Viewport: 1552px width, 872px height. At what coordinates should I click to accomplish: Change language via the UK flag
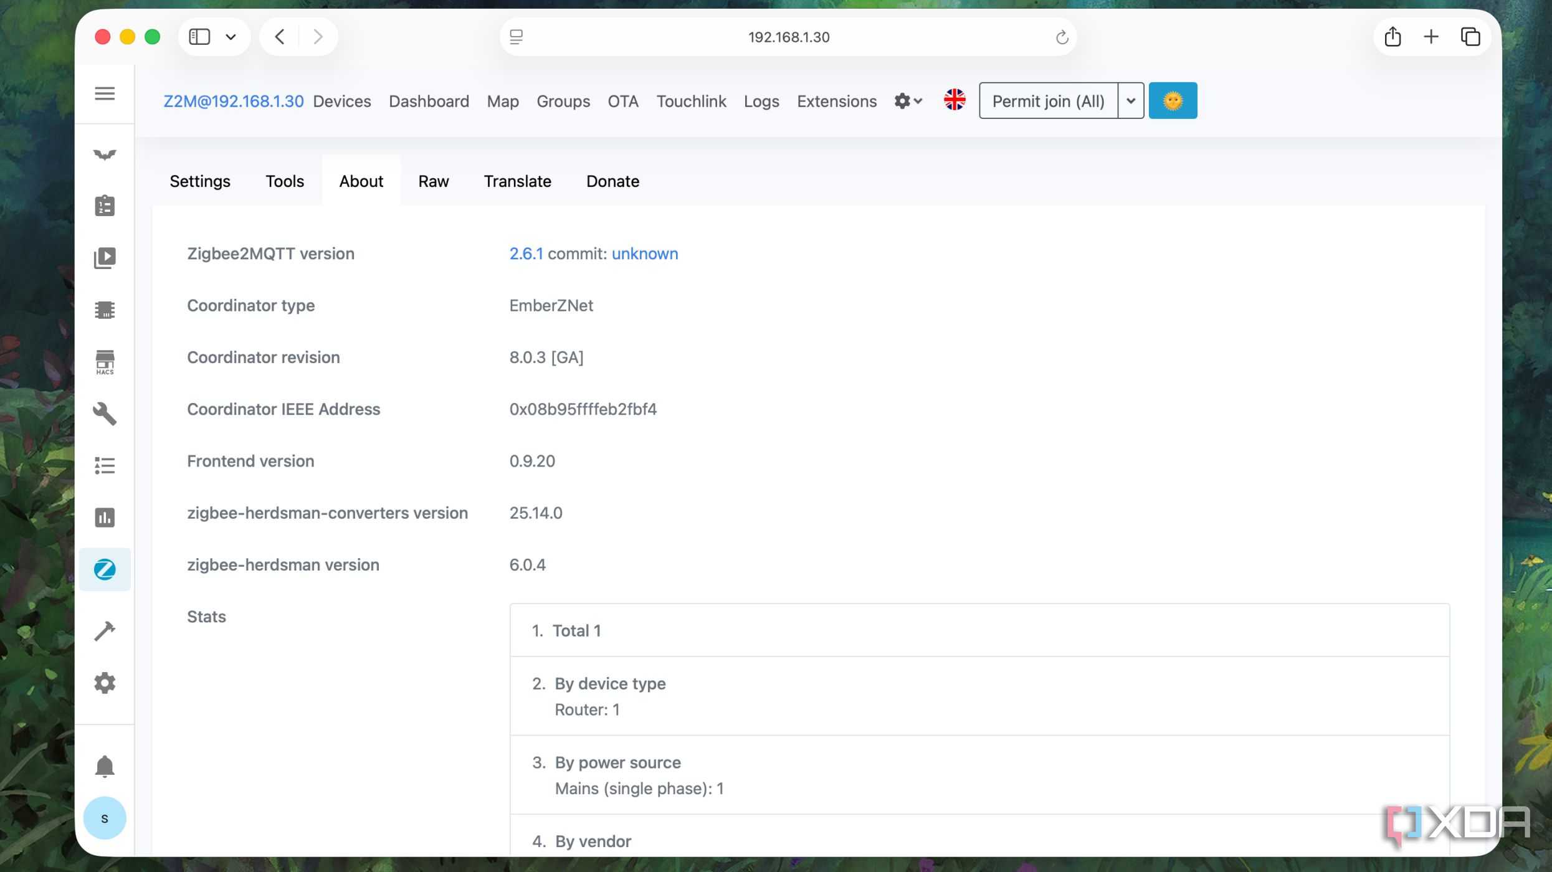click(x=954, y=100)
